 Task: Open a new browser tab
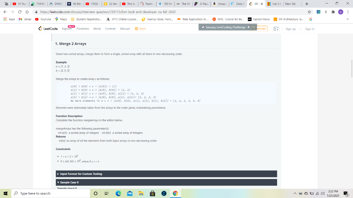[306, 4]
